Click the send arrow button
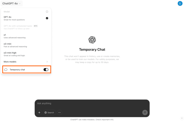 tap(145, 113)
